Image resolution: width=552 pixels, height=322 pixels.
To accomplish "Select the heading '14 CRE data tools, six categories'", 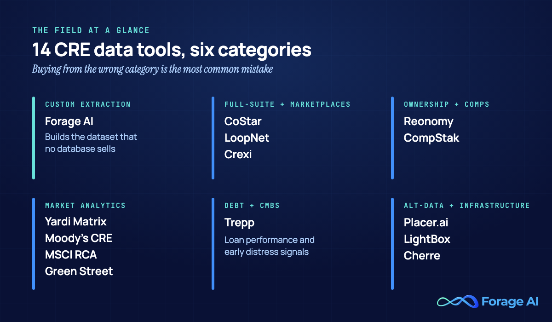I will 172,50.
